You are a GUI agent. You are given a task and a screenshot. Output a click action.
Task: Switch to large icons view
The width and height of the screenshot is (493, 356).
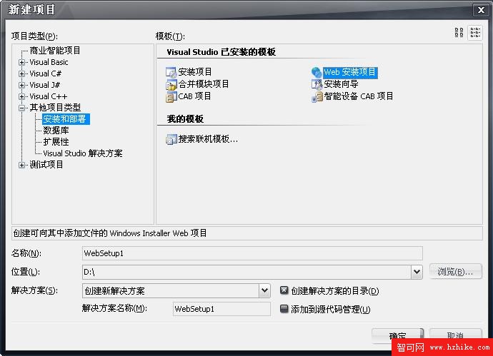[459, 33]
